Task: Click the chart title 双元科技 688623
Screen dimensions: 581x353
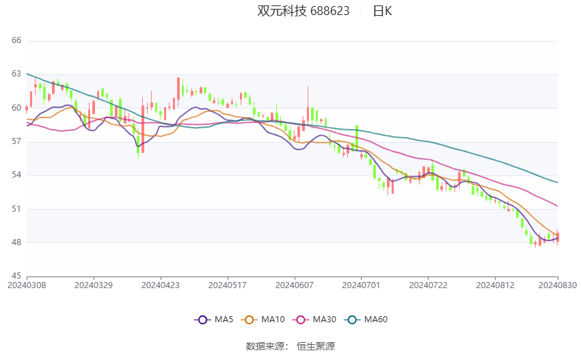Action: 303,11
